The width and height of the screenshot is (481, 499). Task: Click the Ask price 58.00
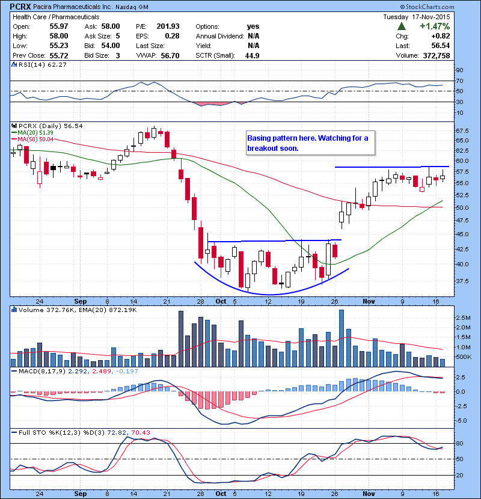[111, 26]
